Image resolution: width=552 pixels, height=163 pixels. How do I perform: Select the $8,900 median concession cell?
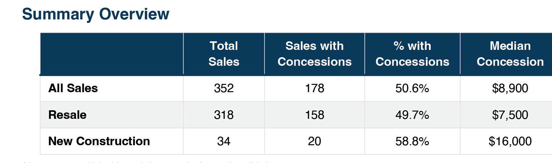click(x=510, y=88)
